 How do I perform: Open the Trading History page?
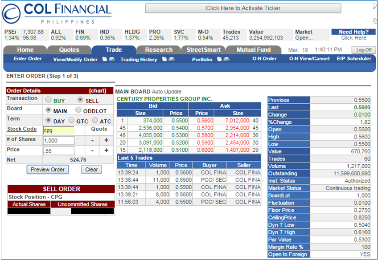(139, 60)
